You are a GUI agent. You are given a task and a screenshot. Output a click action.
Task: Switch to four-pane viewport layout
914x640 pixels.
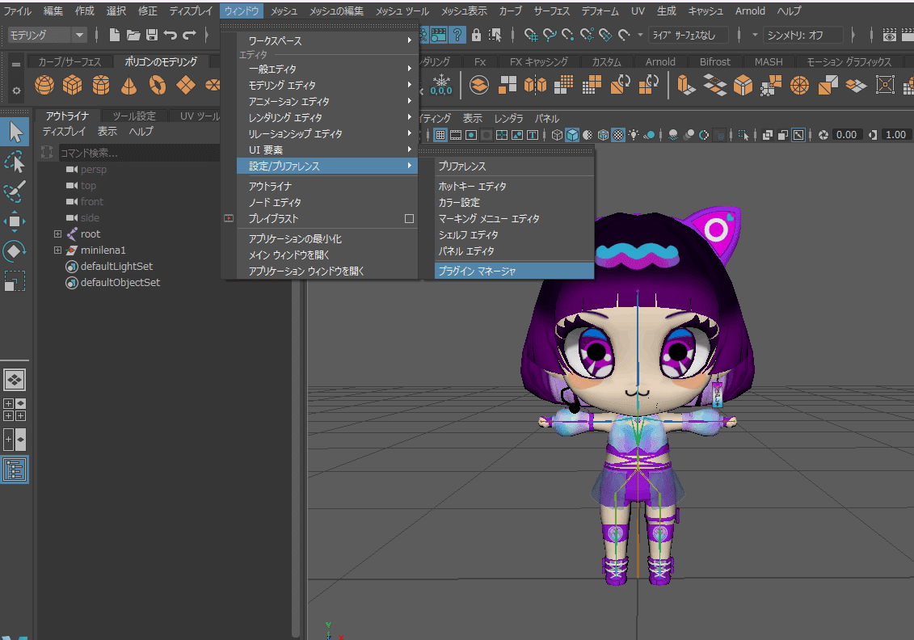pyautogui.click(x=15, y=410)
